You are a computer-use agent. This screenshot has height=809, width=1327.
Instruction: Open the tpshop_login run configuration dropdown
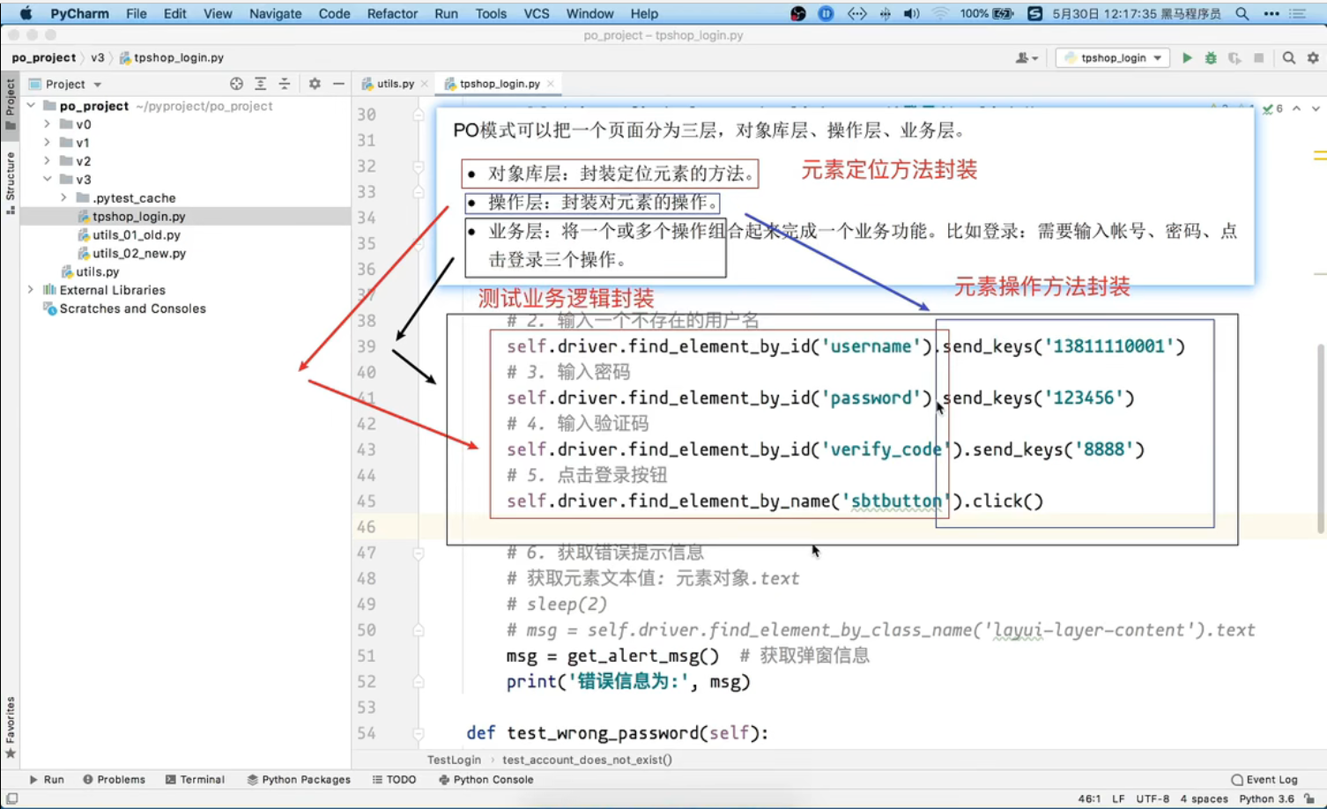pyautogui.click(x=1114, y=58)
